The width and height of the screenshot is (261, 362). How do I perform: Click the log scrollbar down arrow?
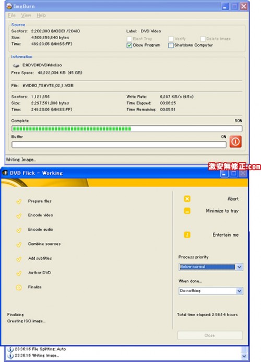coord(244,356)
